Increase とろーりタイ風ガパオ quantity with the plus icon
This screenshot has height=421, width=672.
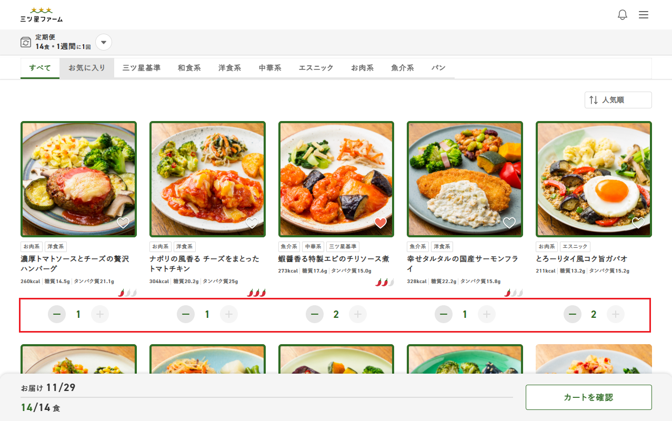coord(616,314)
